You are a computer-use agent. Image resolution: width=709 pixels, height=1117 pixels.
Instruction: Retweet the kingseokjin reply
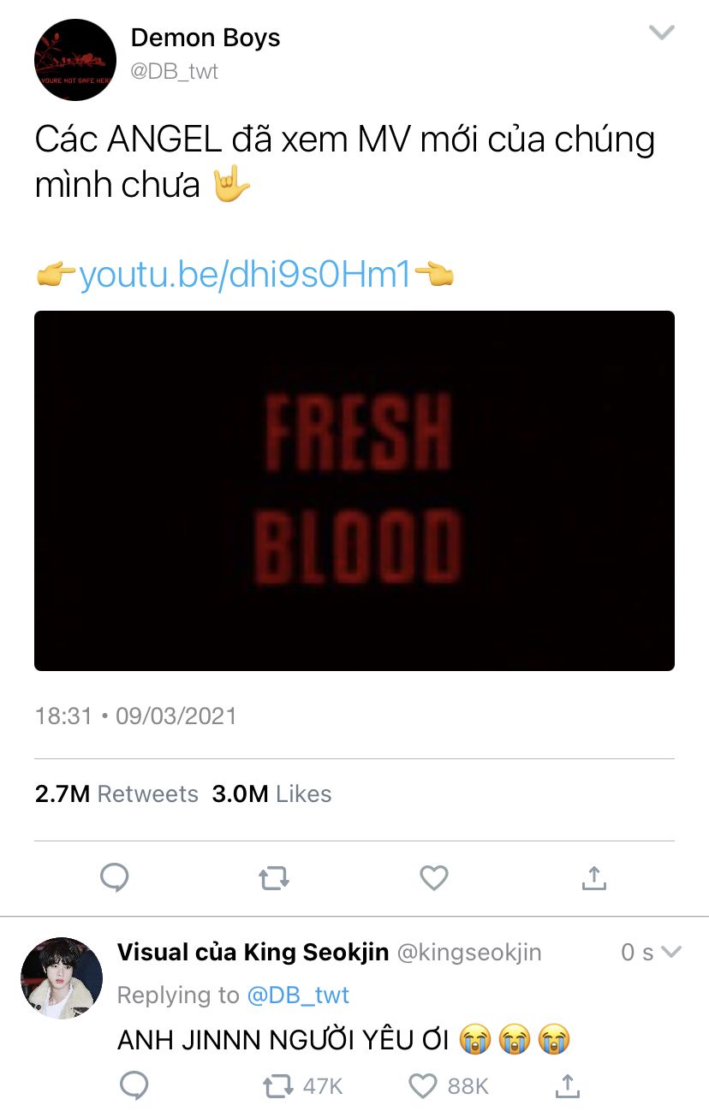point(277,1086)
